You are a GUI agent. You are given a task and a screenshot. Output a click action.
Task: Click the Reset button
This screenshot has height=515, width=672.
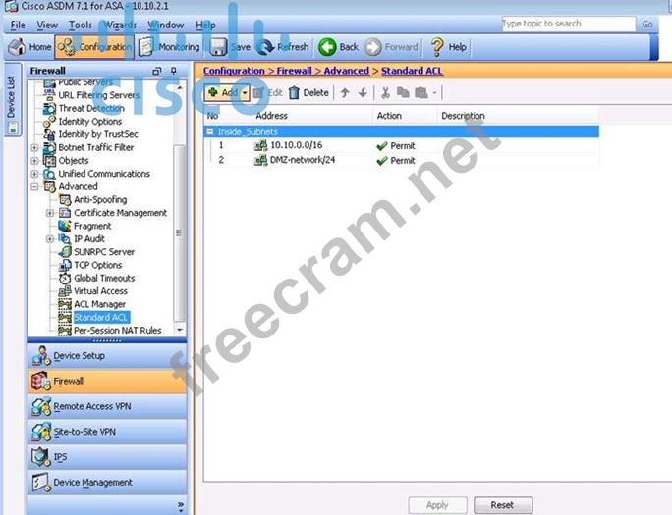(502, 505)
